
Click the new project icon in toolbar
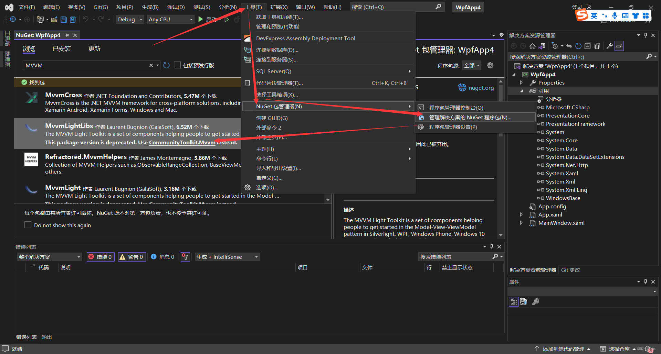click(x=40, y=20)
